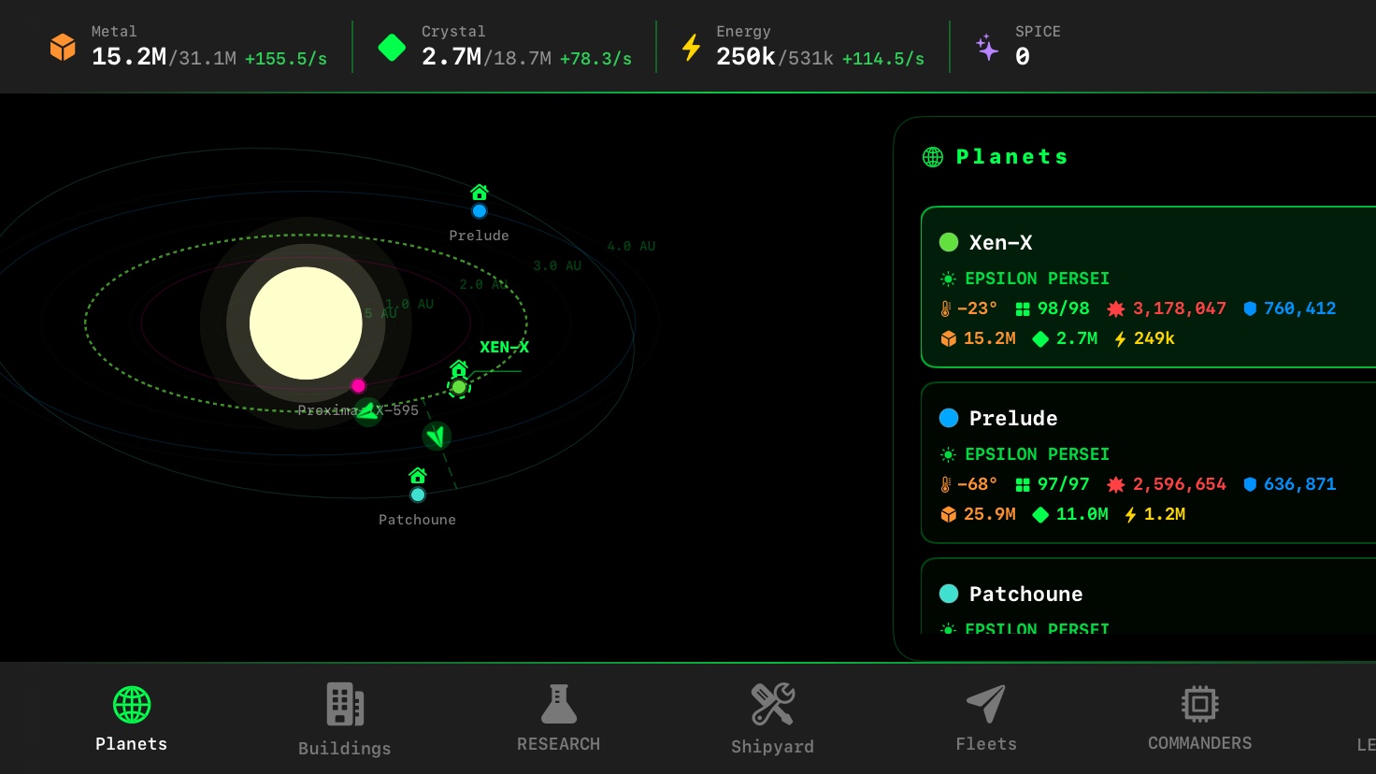The height and width of the screenshot is (774, 1376).
Task: Click the blue shield icon beside 636,871
Action: tap(1250, 484)
